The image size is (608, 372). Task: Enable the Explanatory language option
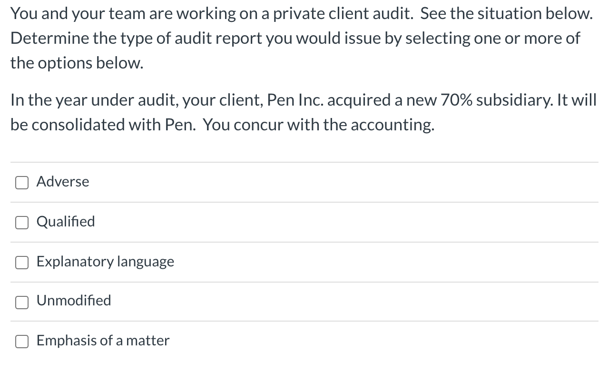coord(22,262)
